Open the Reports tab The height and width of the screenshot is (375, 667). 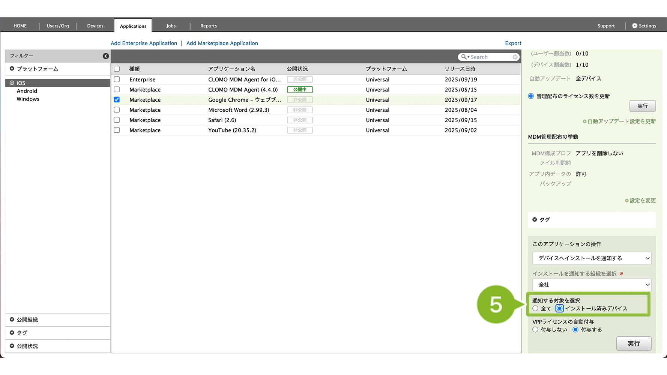tap(209, 26)
